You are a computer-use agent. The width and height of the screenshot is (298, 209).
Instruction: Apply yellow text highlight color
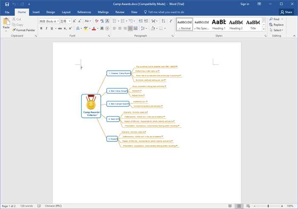(86, 29)
